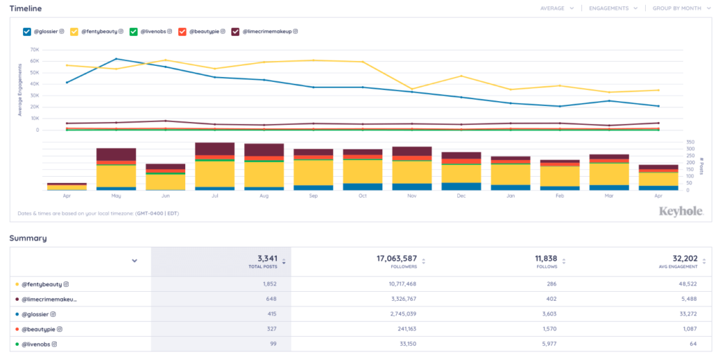
Task: Click the 17,063,587 Followers header
Action: 397,262
